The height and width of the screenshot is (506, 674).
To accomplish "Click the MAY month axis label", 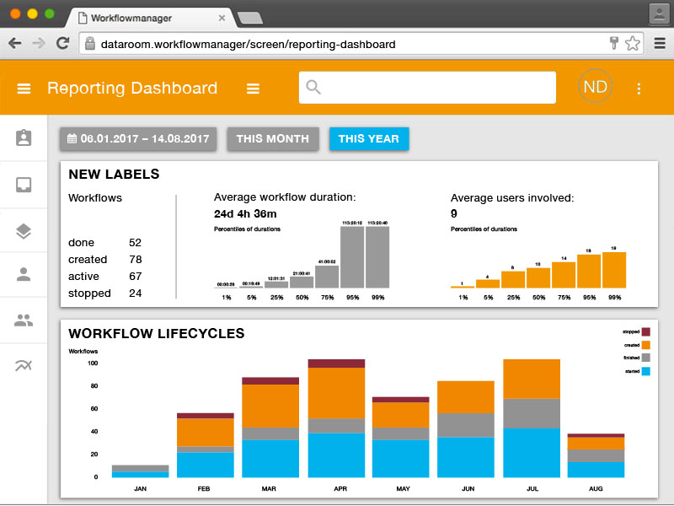I will pos(403,489).
